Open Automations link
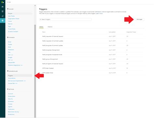Screen dimensions: 154x118 [12, 78]
